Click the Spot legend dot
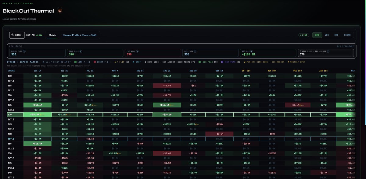 (x=134, y=62)
